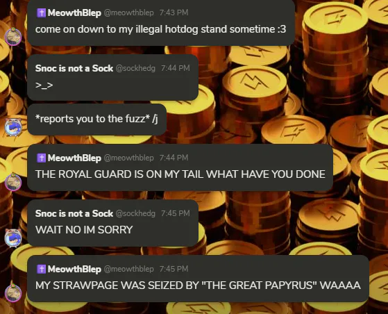The height and width of the screenshot is (314, 388).
Task: Click MeowthBlep's avatar beside the ROYAL GUARD message
Action: pos(13,182)
